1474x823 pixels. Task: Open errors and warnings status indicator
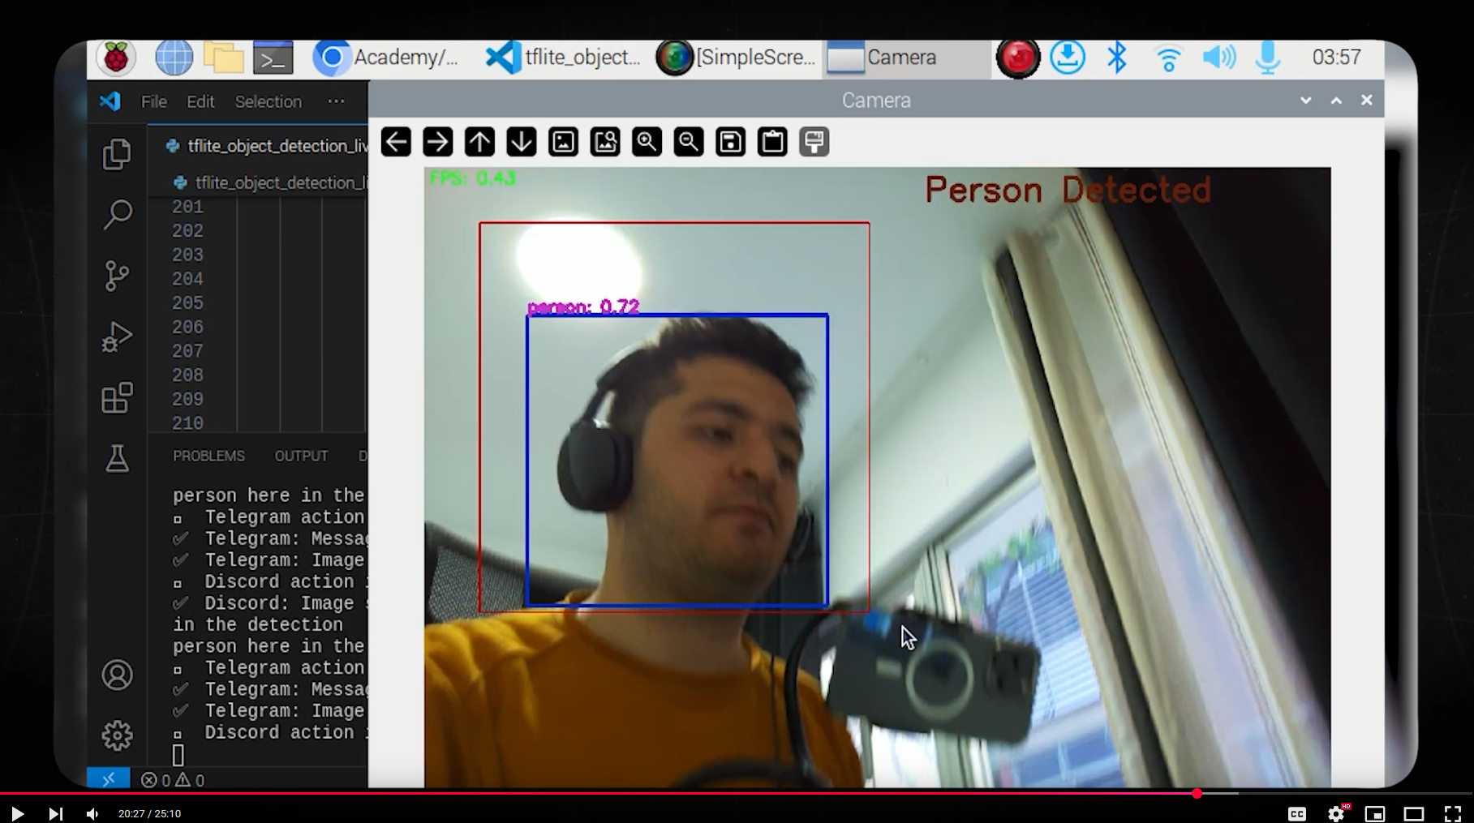point(173,780)
